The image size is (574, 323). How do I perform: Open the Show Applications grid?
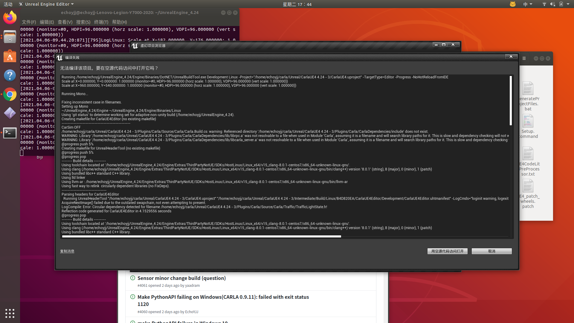click(x=10, y=313)
